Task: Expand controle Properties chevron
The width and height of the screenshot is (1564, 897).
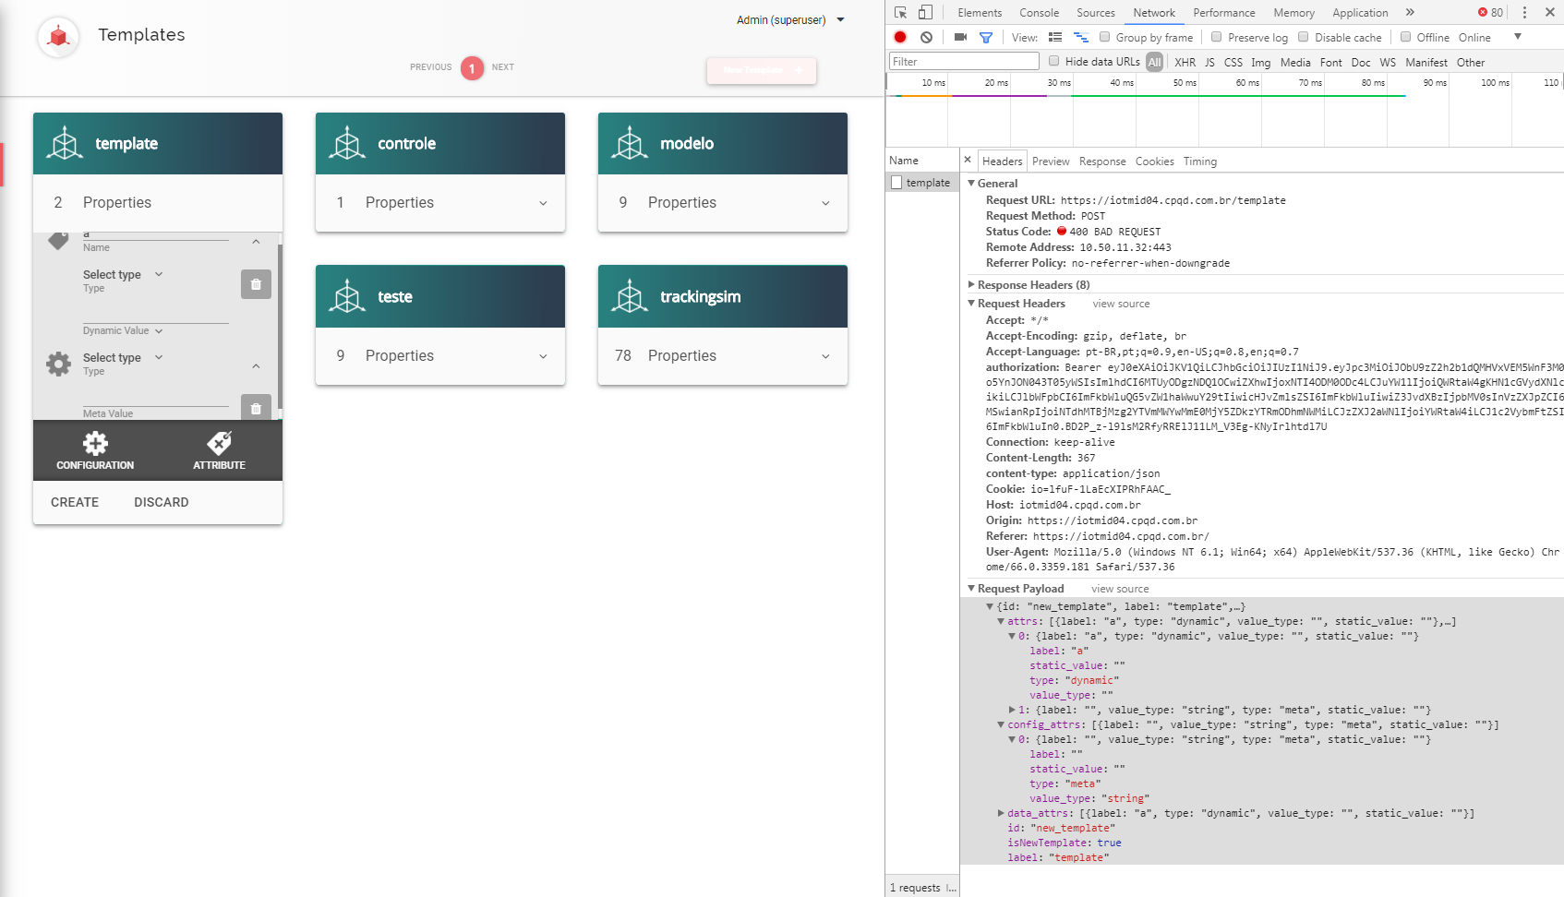Action: (543, 203)
